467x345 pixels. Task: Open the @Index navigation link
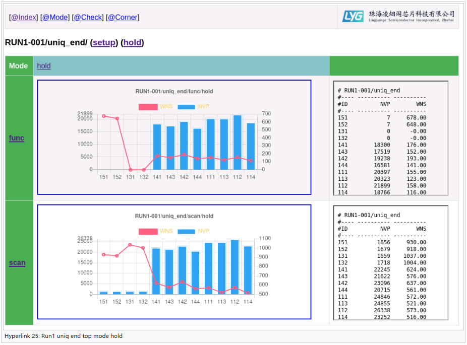click(x=24, y=17)
